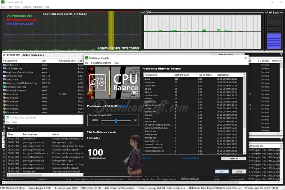285x190 pixels.
Task: Click the Governor Response Rate slider thumb
Action: coord(116,121)
